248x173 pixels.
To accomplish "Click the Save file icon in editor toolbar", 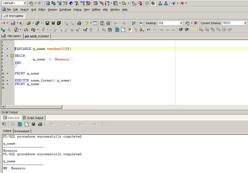I will pyautogui.click(x=47, y=23).
